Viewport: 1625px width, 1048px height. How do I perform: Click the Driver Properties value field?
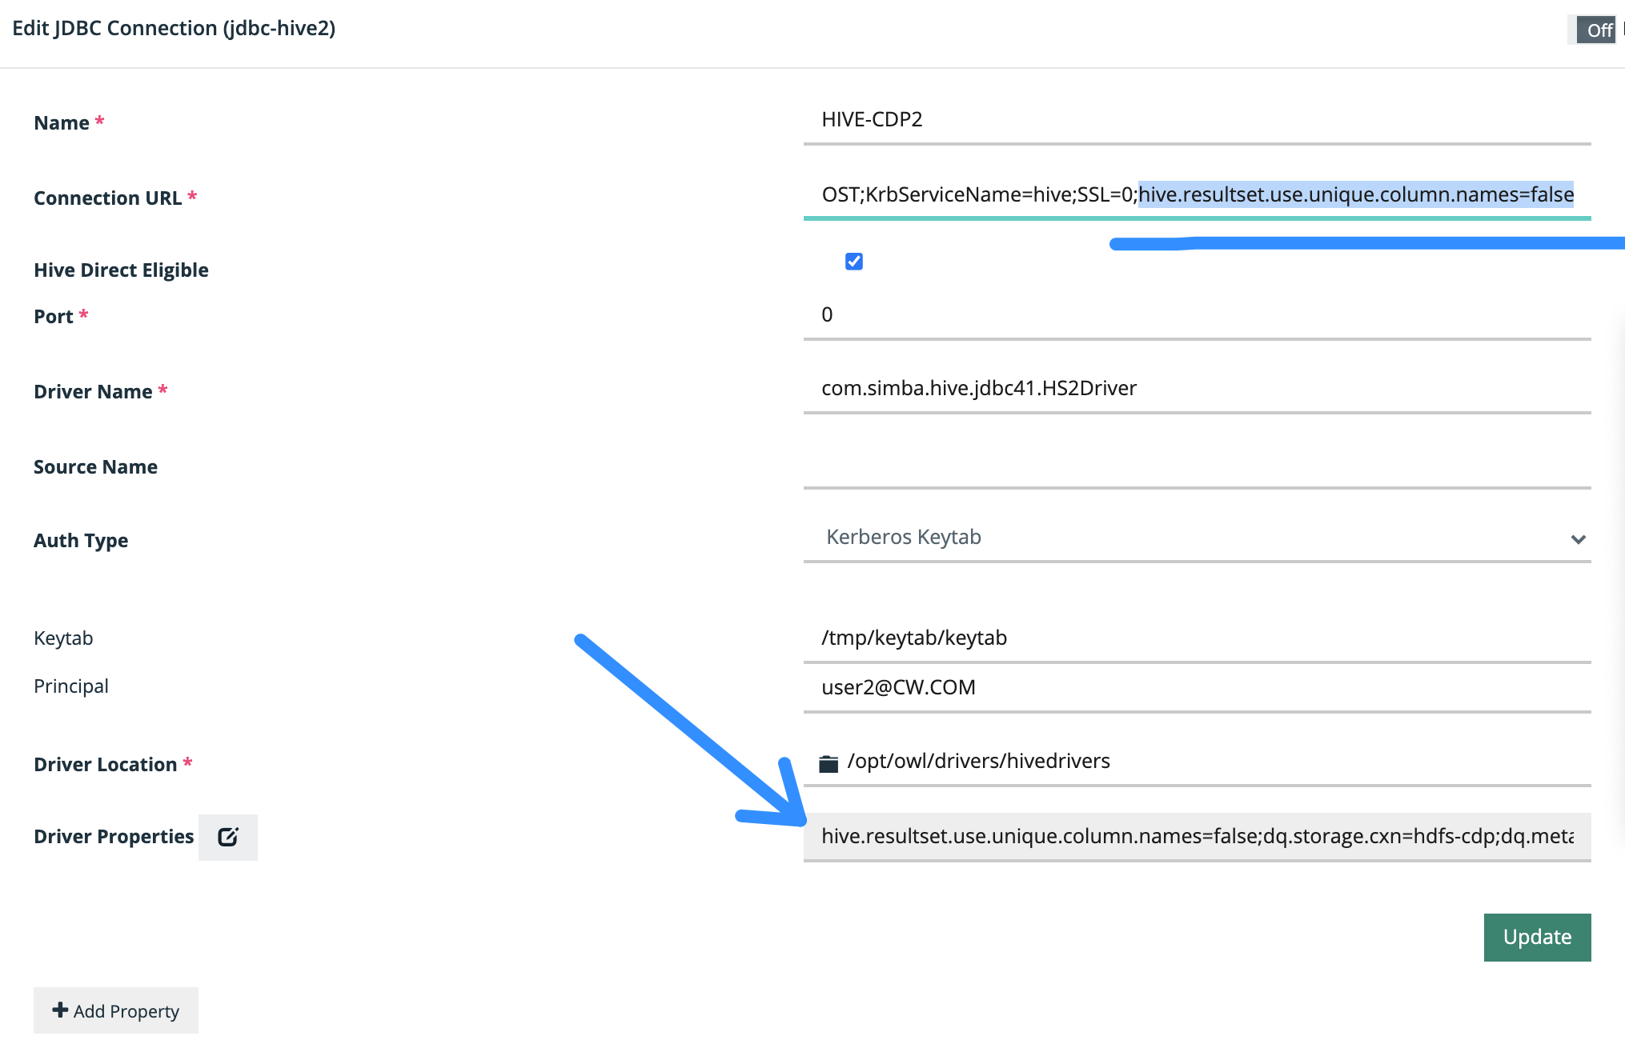click(1196, 837)
